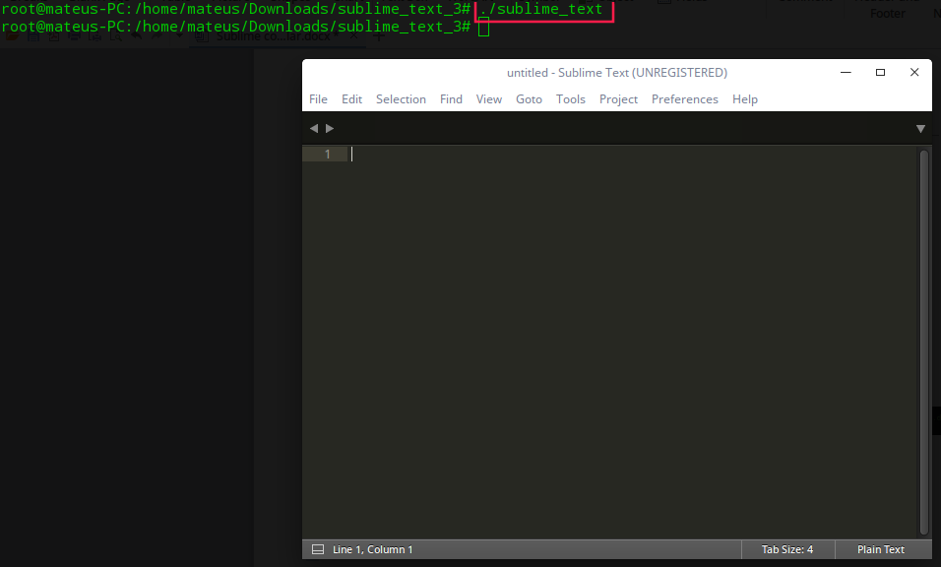
Task: Click the previous tab left arrow
Action: [x=314, y=128]
